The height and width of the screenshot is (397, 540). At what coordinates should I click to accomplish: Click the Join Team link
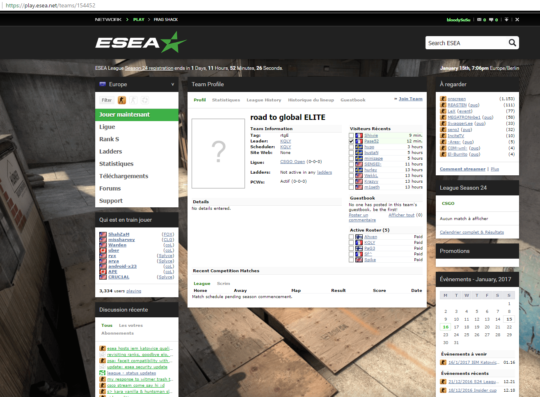click(x=410, y=99)
